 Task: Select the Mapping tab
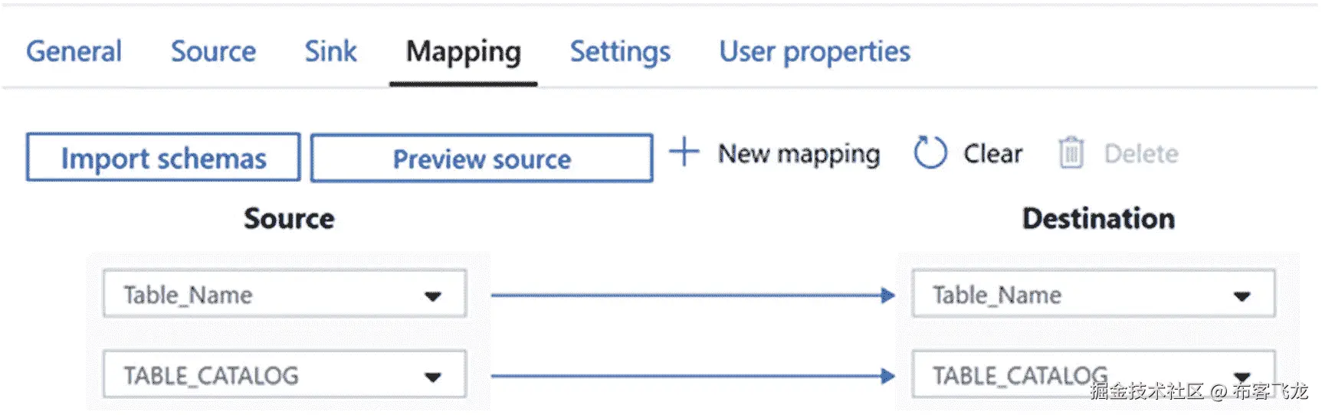pos(463,52)
